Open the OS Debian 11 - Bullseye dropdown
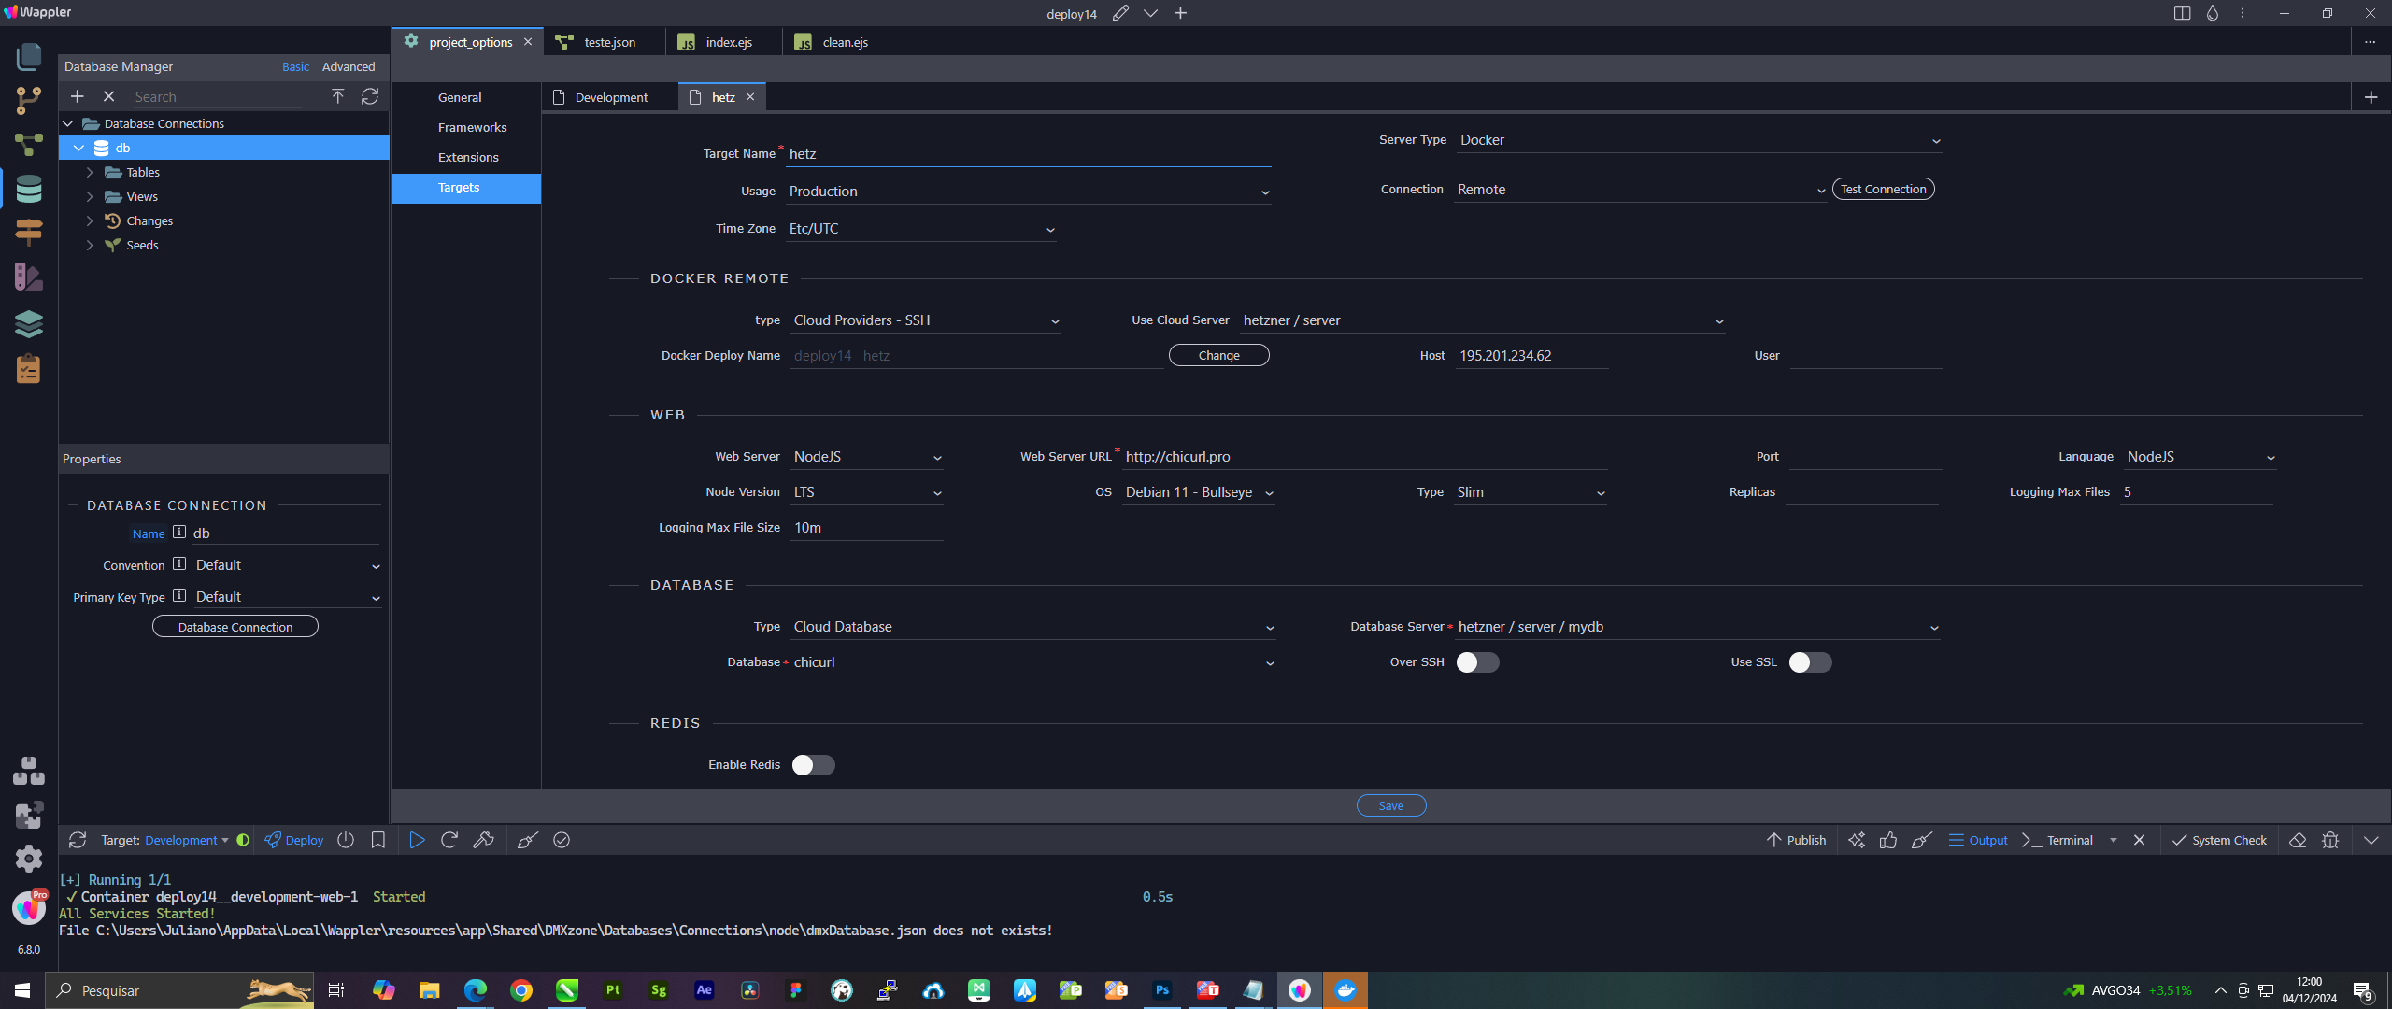Viewport: 2392px width, 1009px height. (x=1199, y=492)
